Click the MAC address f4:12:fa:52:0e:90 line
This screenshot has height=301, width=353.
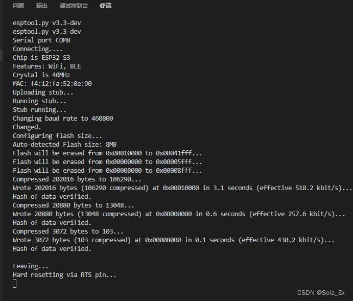52,84
